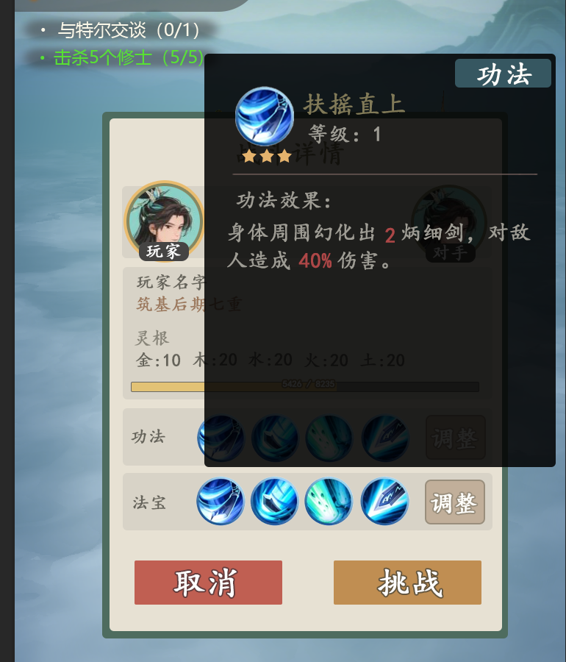The image size is (566, 662).
Task: Click fourth dimmed skill icon in 功法 row
Action: (x=385, y=438)
